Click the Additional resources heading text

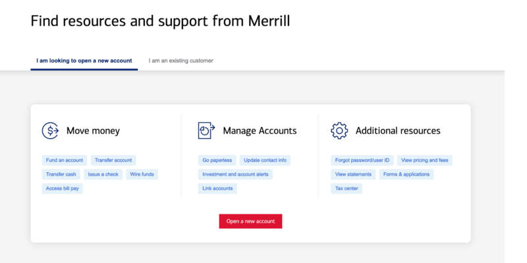point(398,131)
